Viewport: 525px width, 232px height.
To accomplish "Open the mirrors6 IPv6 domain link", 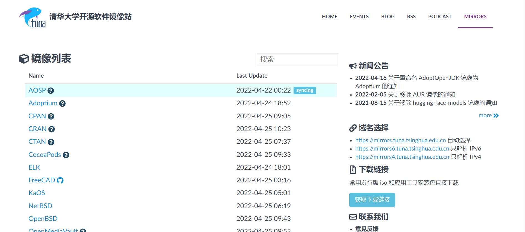I will click(402, 149).
